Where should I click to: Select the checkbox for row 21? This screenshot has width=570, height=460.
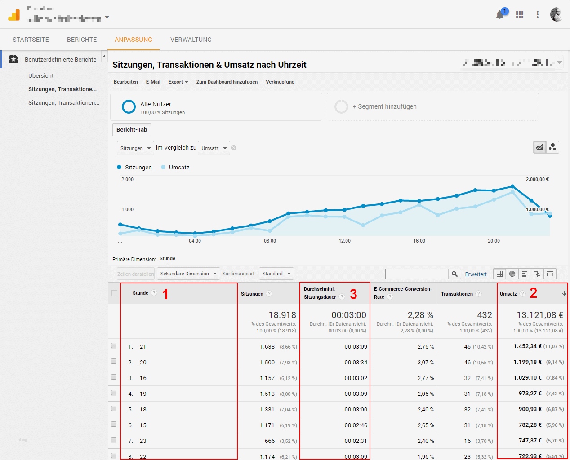(x=114, y=346)
